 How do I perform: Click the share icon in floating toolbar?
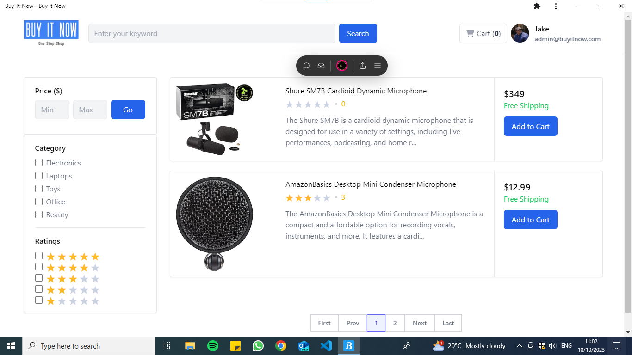(363, 66)
